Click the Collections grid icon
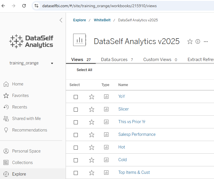This screenshot has width=214, height=179. coord(6,163)
